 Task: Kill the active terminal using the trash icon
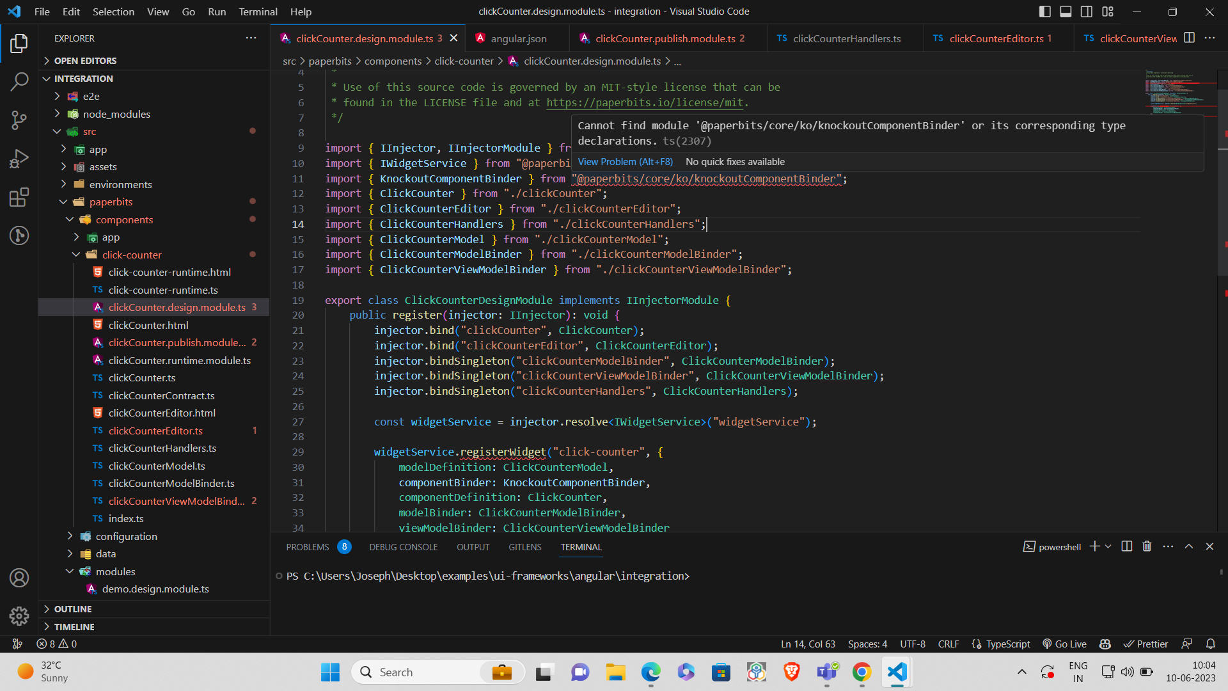coord(1147,546)
